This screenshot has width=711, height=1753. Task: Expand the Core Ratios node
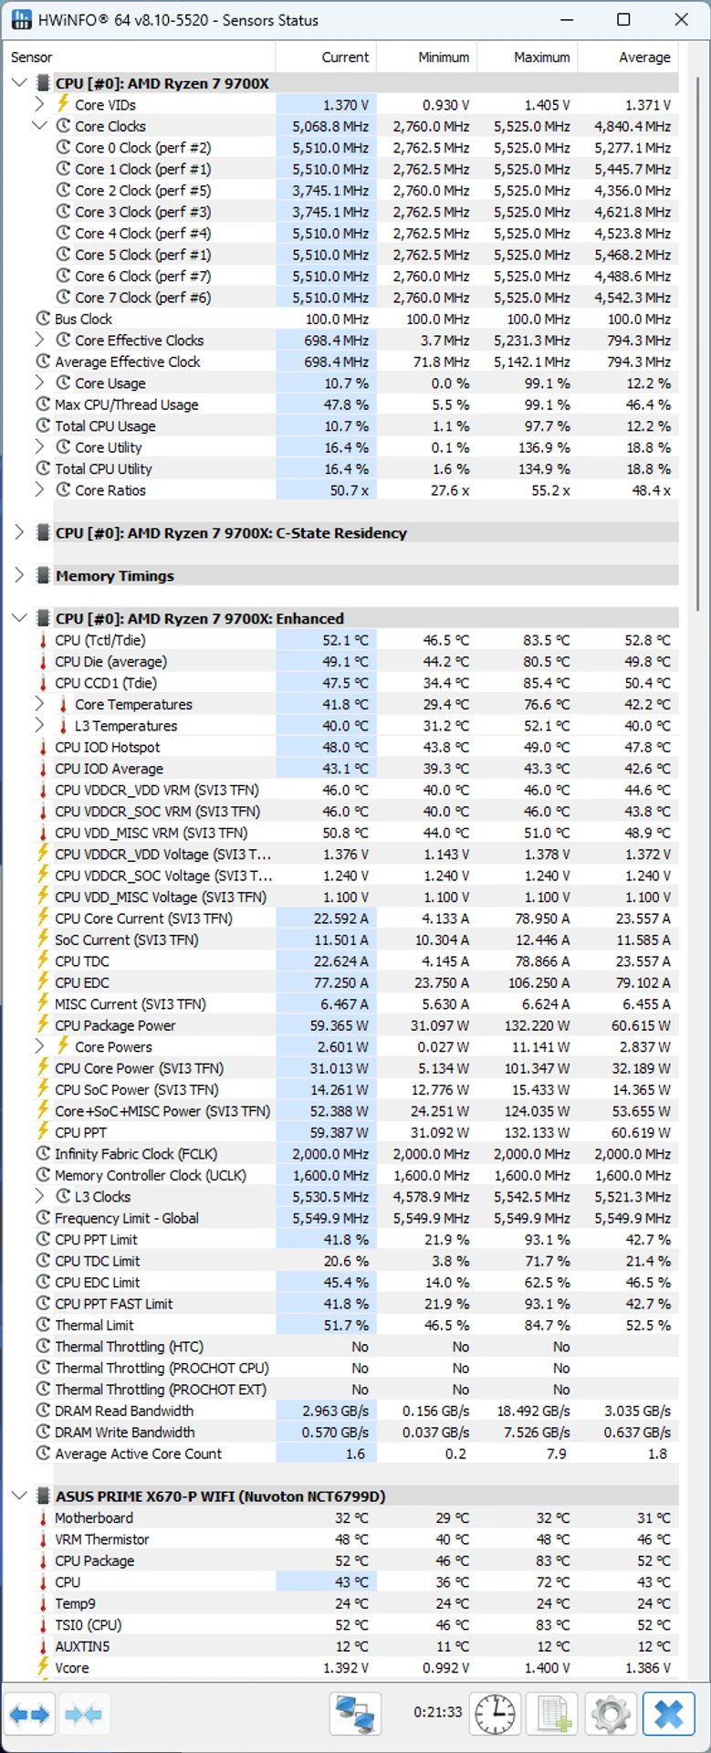click(x=39, y=489)
